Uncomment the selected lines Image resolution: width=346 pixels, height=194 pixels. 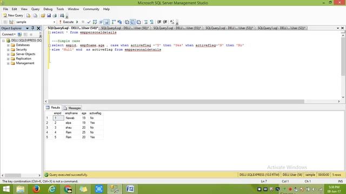pos(152,22)
